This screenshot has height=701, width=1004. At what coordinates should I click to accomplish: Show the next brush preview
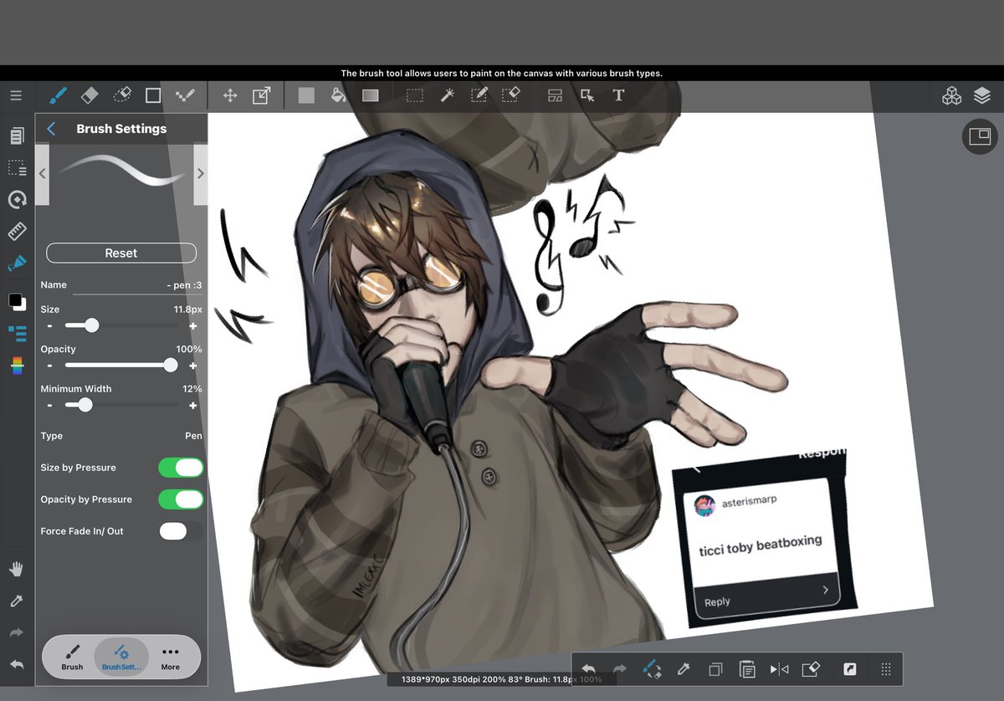tap(201, 174)
